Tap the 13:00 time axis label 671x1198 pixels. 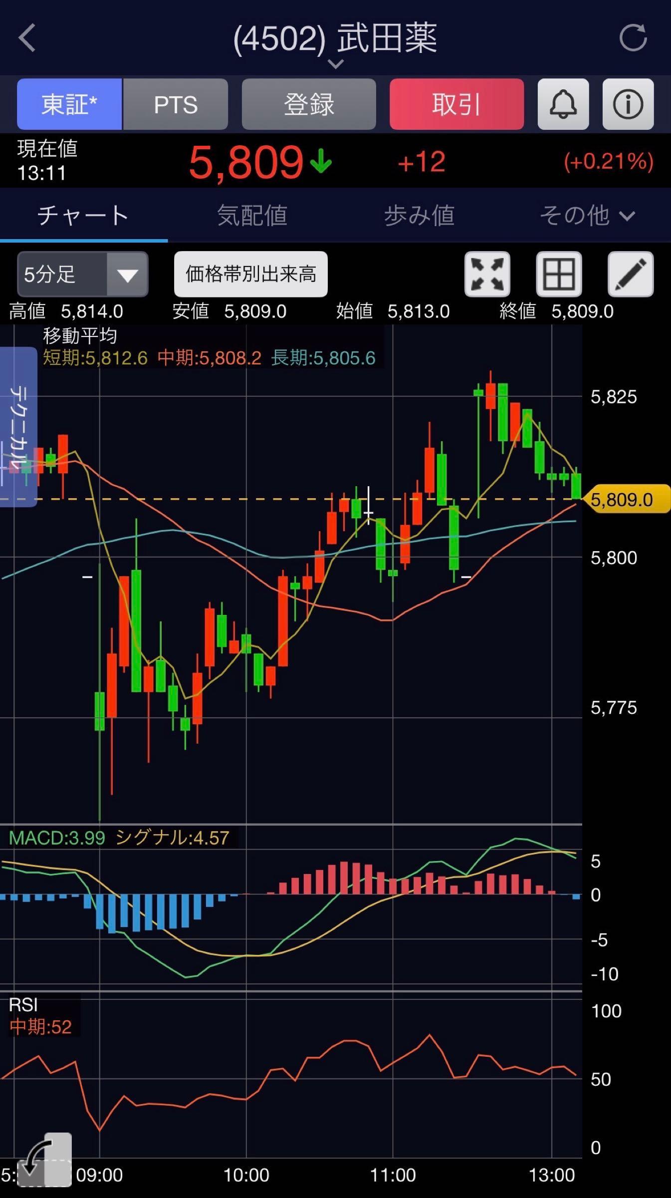pyautogui.click(x=552, y=1175)
